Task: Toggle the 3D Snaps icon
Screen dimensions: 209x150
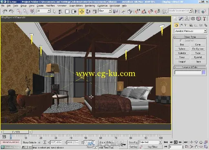Action: pos(138,11)
